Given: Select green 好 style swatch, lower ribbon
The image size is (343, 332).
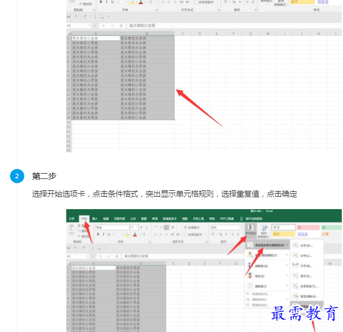Looking at the screenshot, I should tap(331, 227).
